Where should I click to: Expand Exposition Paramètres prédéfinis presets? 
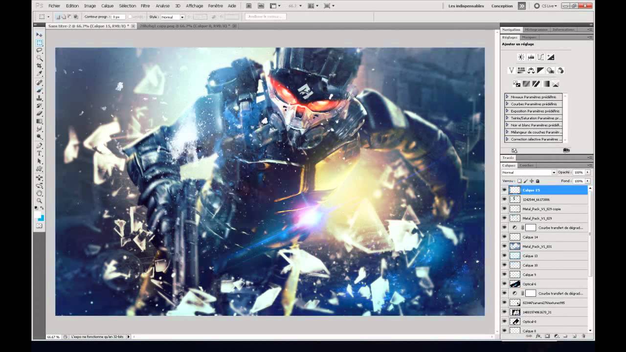coord(507,111)
